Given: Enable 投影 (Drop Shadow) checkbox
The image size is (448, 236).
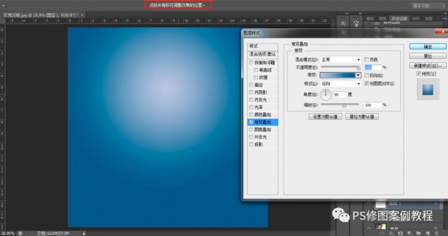Looking at the screenshot, I should pyautogui.click(x=251, y=145).
